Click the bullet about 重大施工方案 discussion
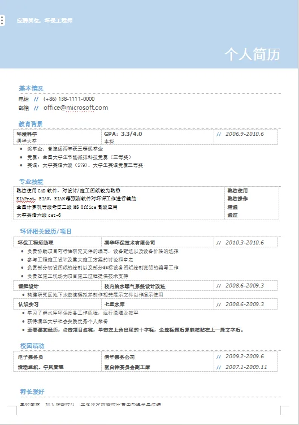 click(x=80, y=260)
